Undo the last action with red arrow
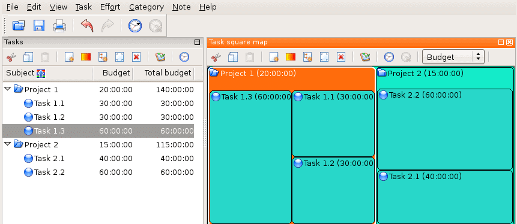The width and height of the screenshot is (517, 224). click(x=87, y=25)
